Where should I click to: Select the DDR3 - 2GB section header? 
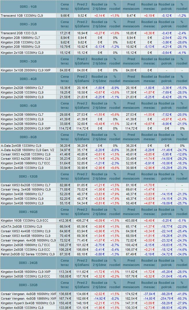coord(28,24)
